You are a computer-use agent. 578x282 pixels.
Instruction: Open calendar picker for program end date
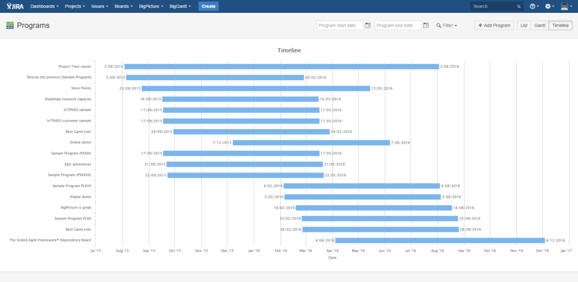(x=426, y=25)
